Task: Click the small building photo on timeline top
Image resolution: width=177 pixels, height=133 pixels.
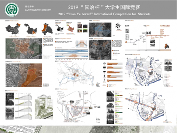Action: [x=149, y=33]
